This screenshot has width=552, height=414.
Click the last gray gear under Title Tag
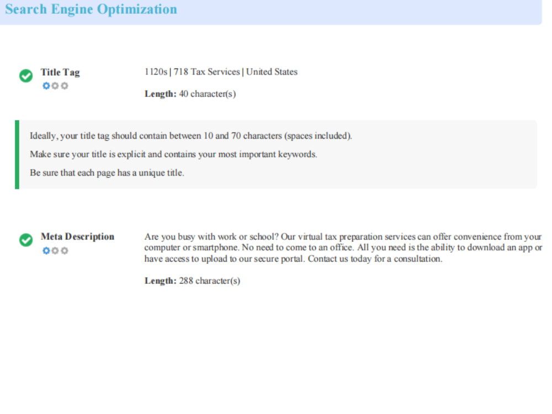pyautogui.click(x=65, y=86)
